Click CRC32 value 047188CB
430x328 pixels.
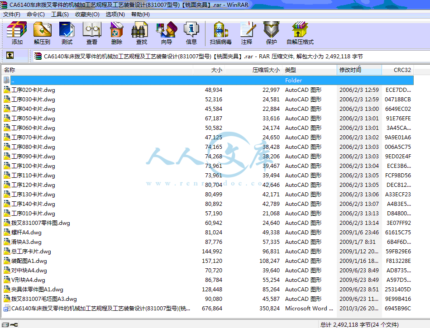pos(398,99)
